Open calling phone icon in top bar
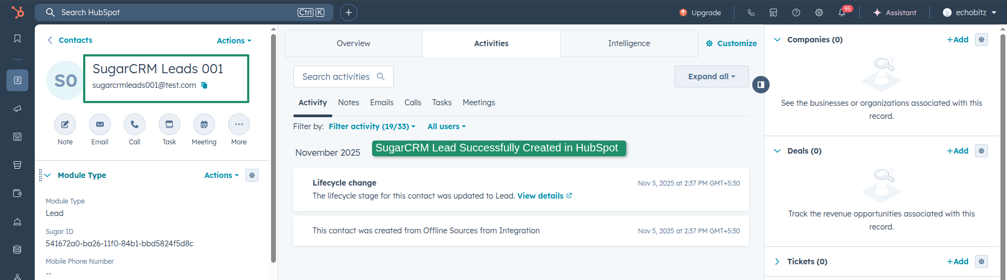This screenshot has width=1007, height=280. (751, 12)
